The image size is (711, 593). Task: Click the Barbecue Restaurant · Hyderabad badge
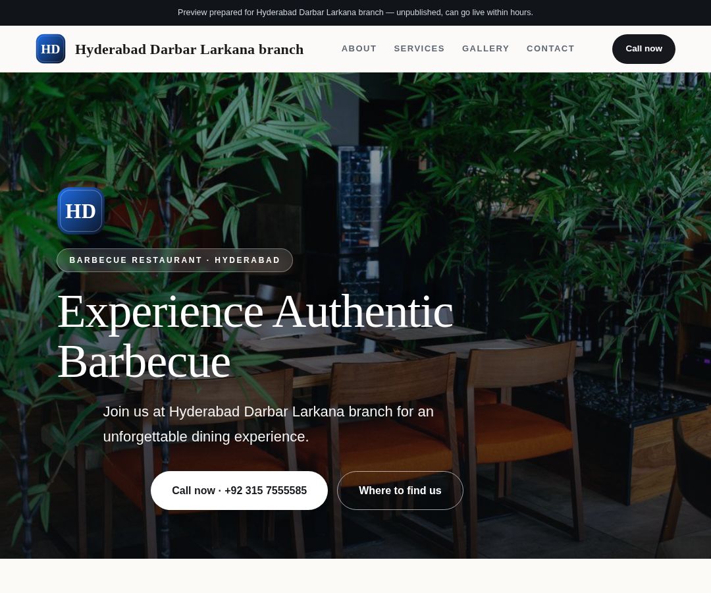click(x=174, y=260)
